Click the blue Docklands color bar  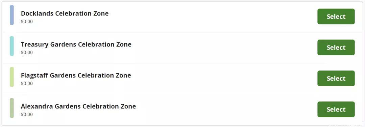tap(11, 15)
